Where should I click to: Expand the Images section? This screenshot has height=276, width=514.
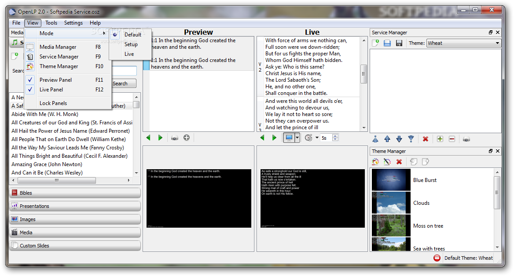point(75,219)
